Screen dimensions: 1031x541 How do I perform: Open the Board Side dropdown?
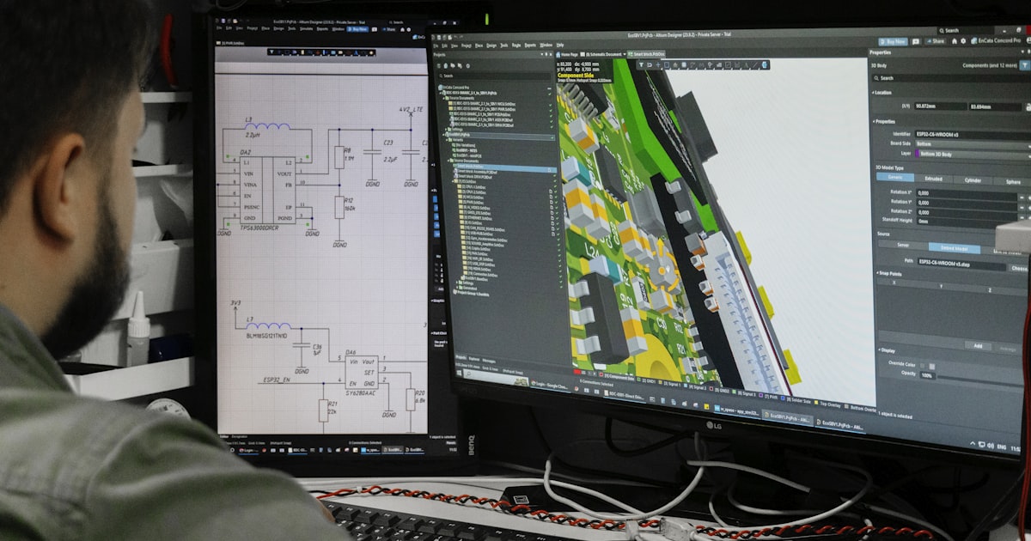coord(973,144)
